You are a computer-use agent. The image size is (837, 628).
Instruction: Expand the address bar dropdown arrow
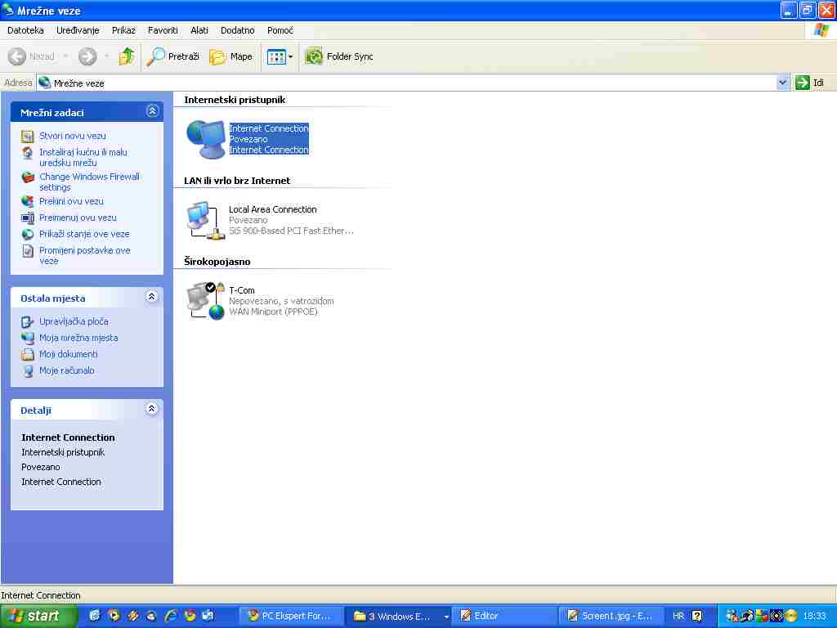click(x=782, y=83)
